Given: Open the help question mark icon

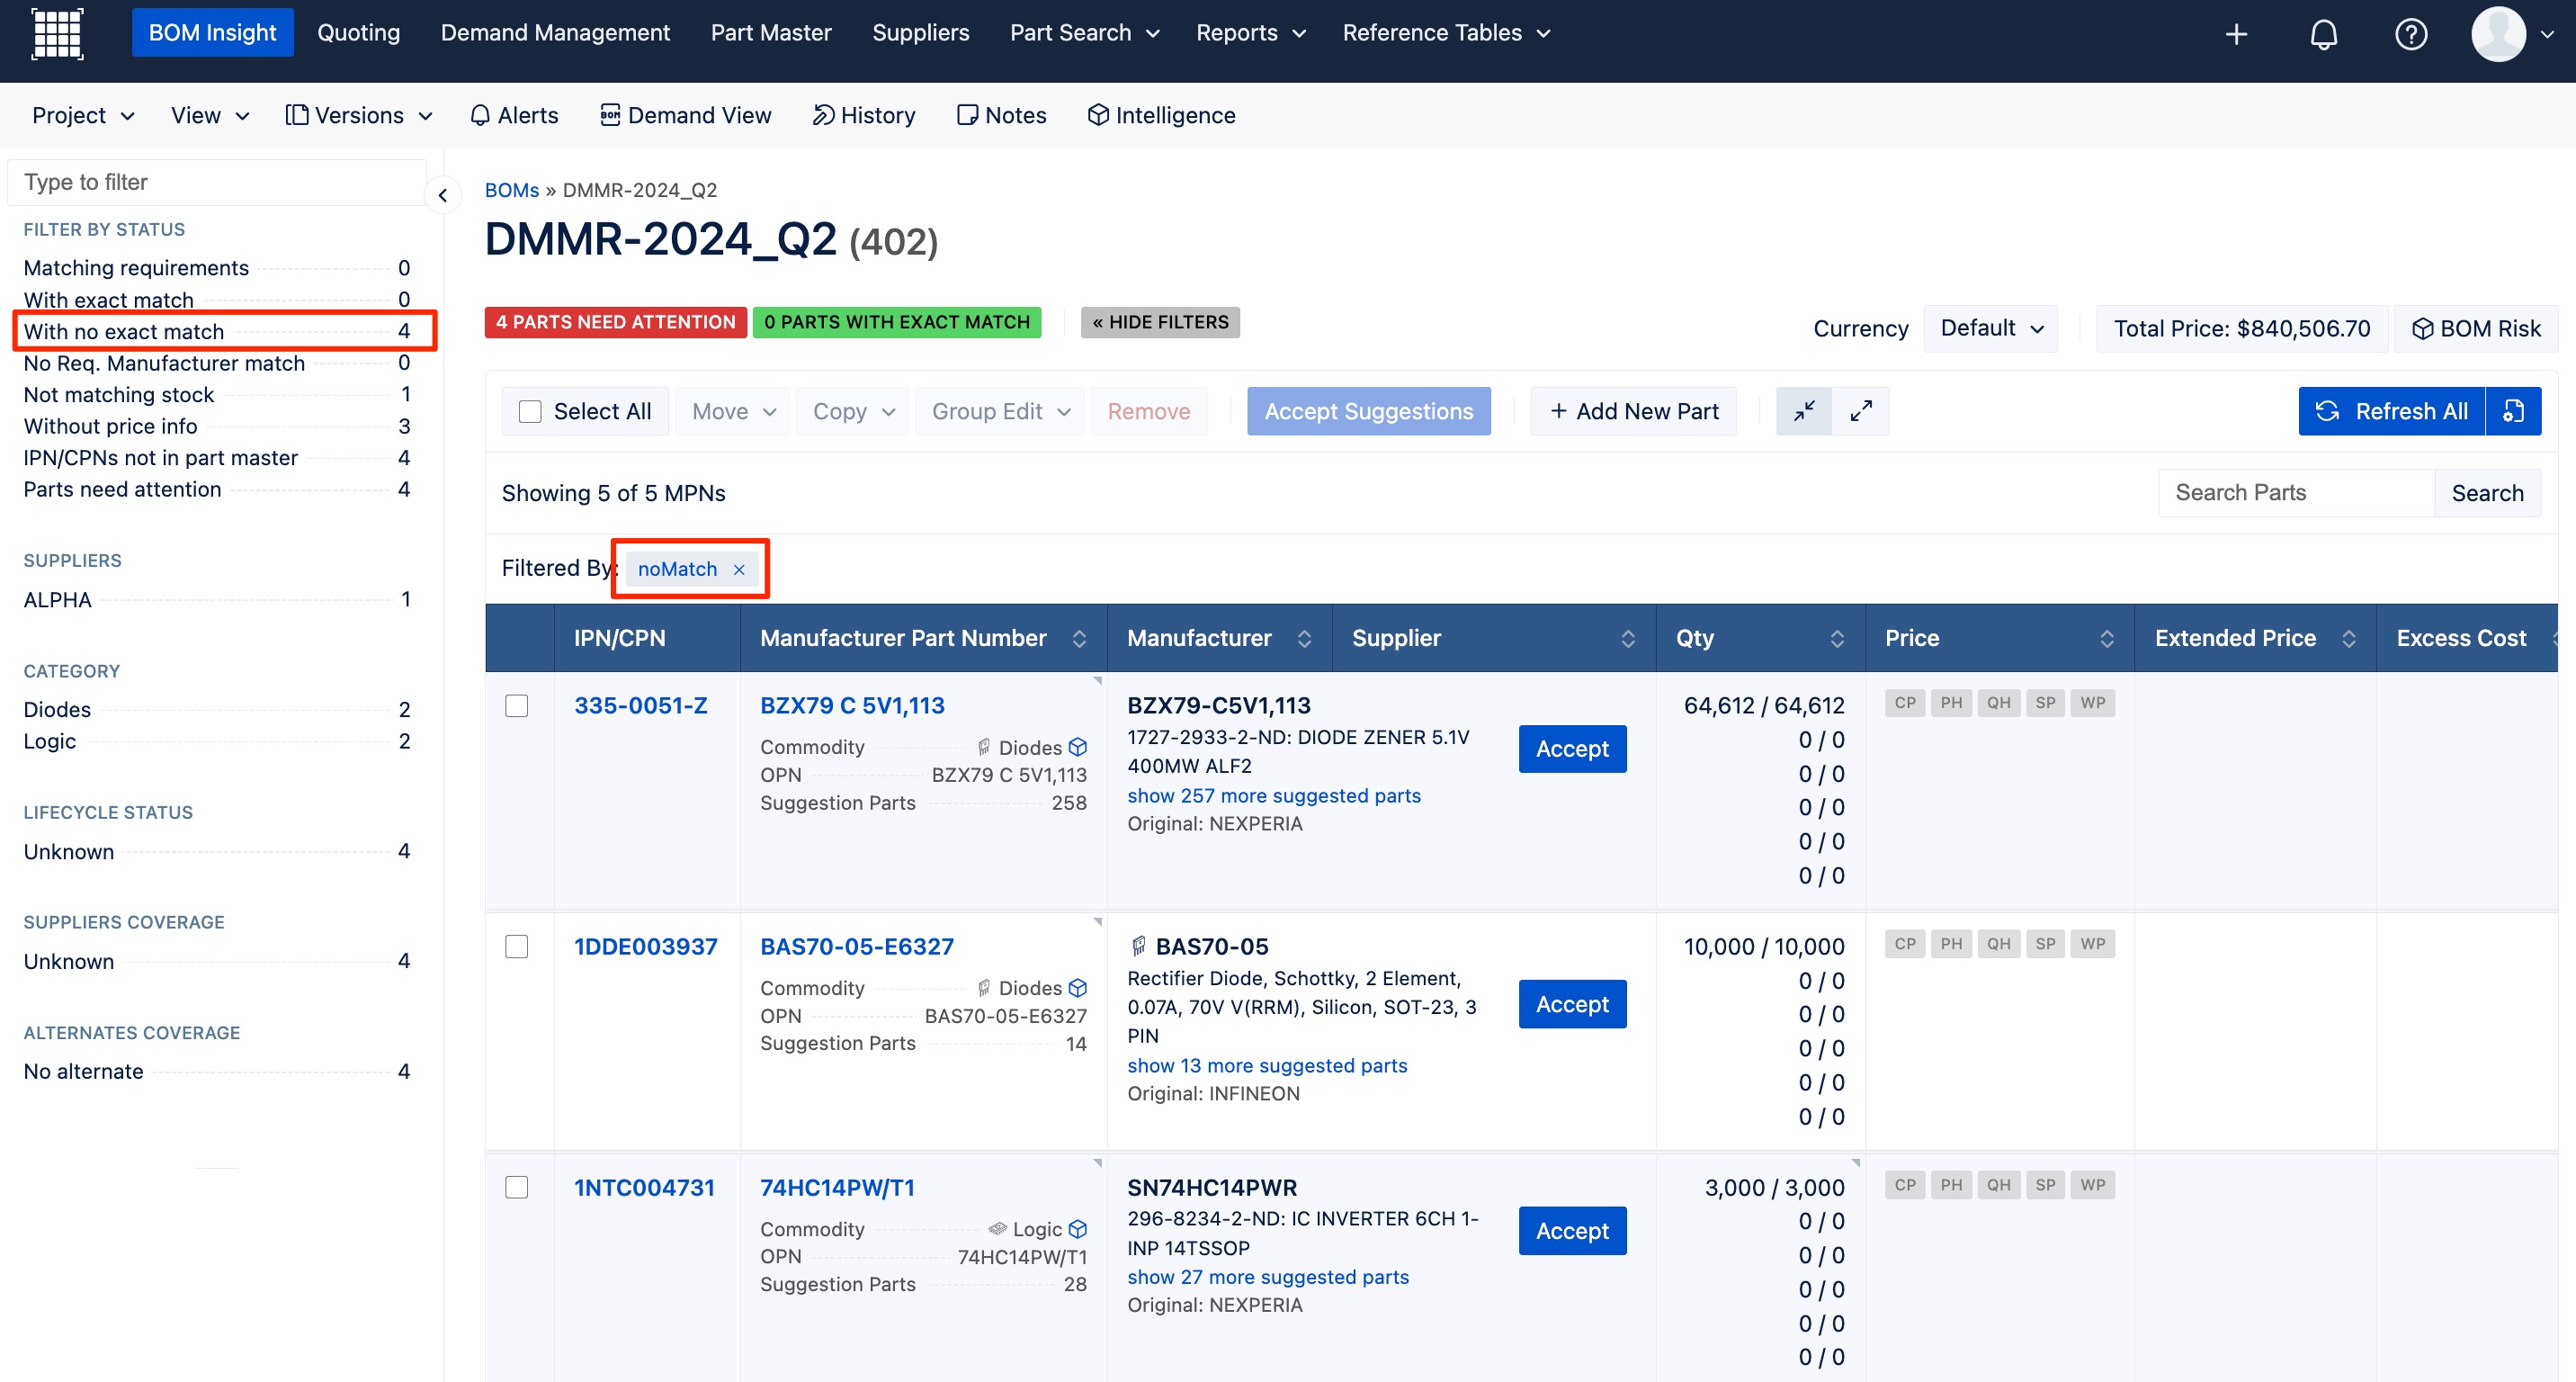Looking at the screenshot, I should [x=2410, y=34].
